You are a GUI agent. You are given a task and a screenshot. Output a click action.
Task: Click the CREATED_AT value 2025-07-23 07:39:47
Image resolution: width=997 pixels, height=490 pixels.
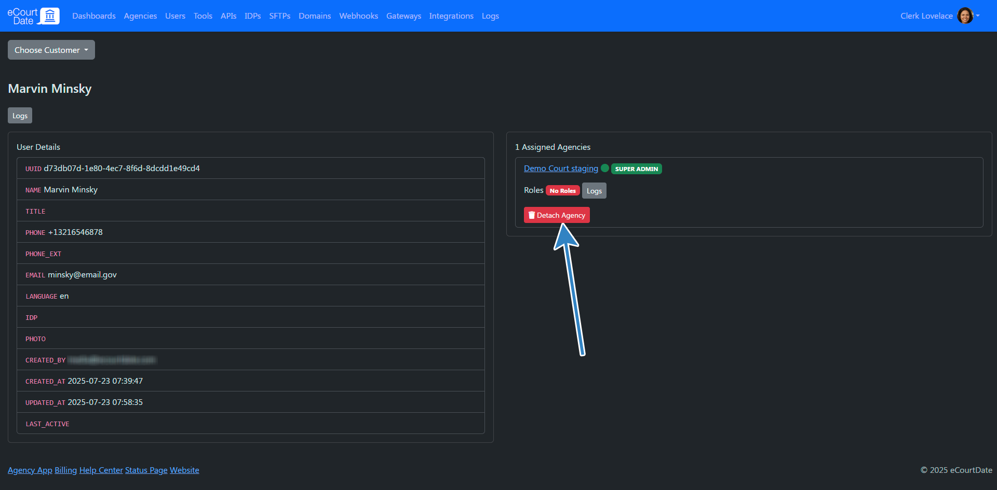pos(105,381)
